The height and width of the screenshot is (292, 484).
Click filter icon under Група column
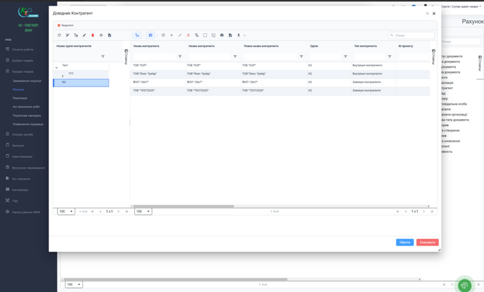[346, 57]
